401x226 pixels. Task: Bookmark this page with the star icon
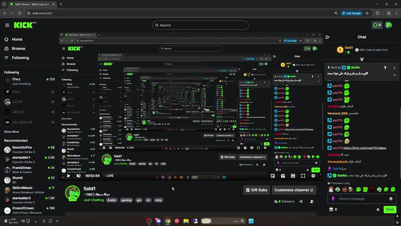(x=367, y=13)
